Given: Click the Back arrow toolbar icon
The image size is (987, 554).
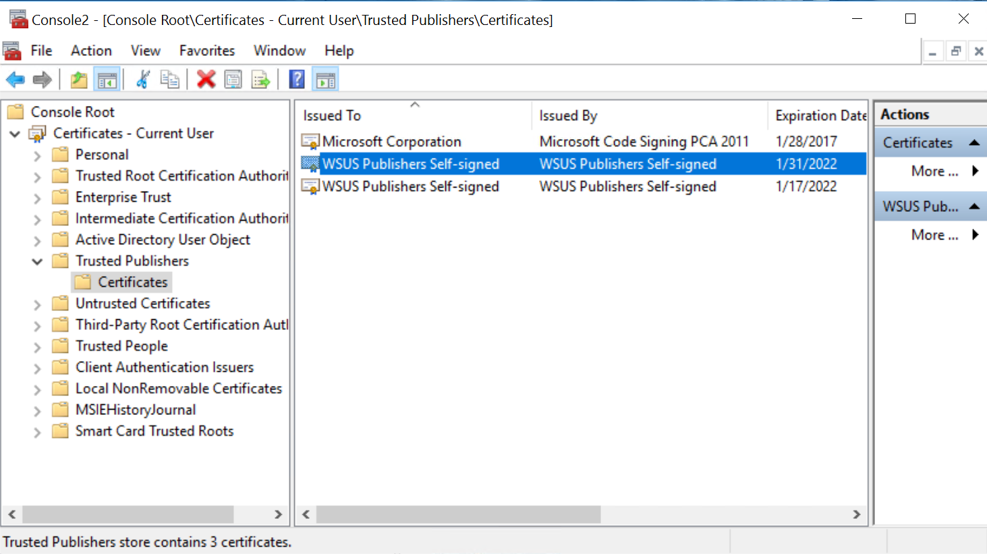Looking at the screenshot, I should (x=16, y=80).
